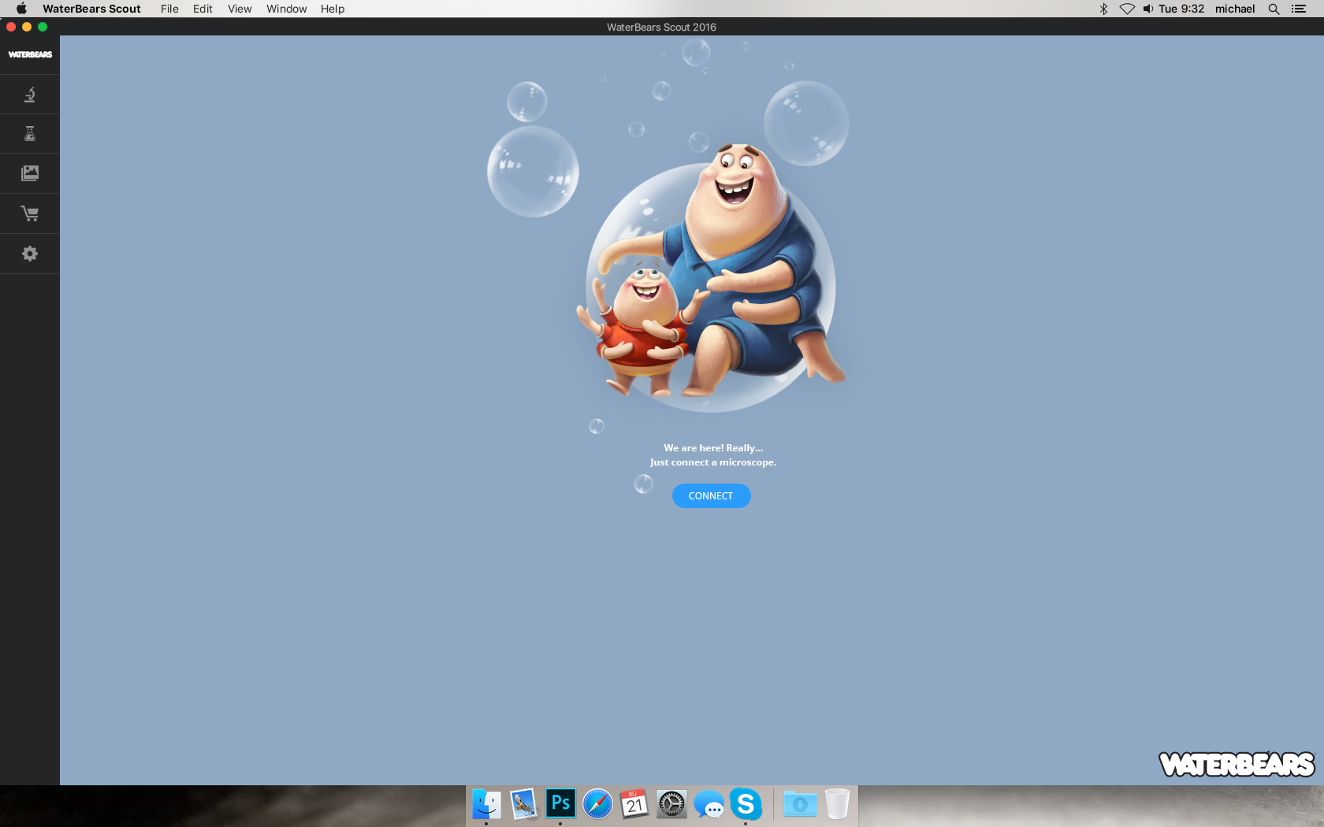Open the Window menu
Screen dimensions: 1324x827
coord(286,9)
